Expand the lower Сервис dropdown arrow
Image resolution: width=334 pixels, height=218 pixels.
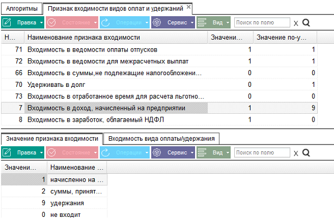point(192,152)
